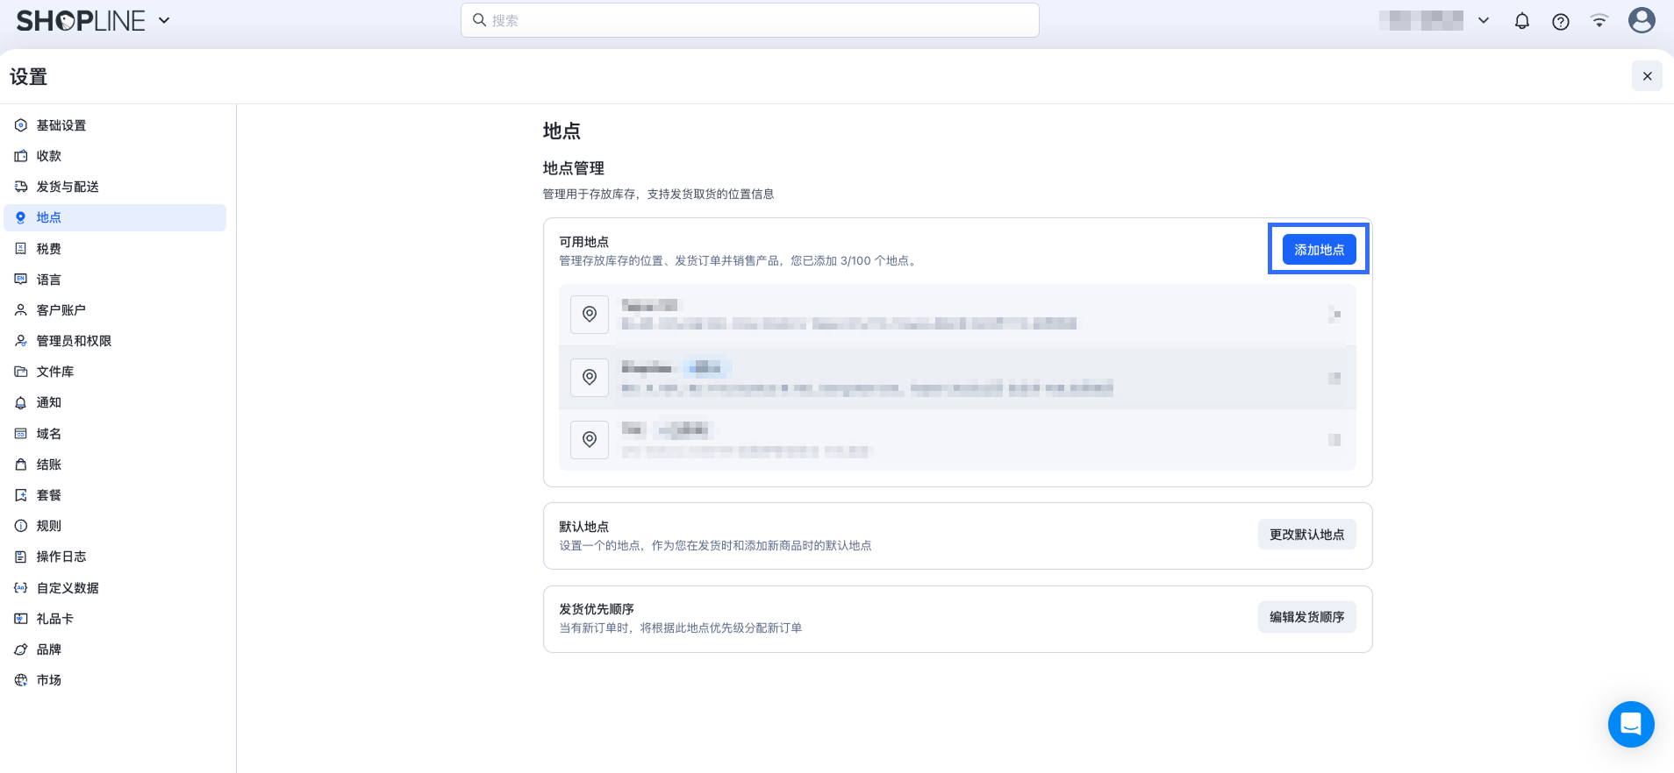The height and width of the screenshot is (773, 1674).
Task: Open the first location row arrow
Action: pos(1334,315)
